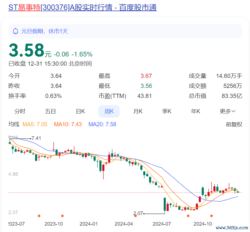Expand the 更多 dropdown
The width and height of the screenshot is (250, 232).
(227, 111)
